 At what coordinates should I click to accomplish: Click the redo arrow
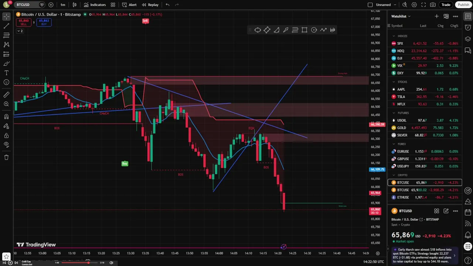(x=177, y=5)
